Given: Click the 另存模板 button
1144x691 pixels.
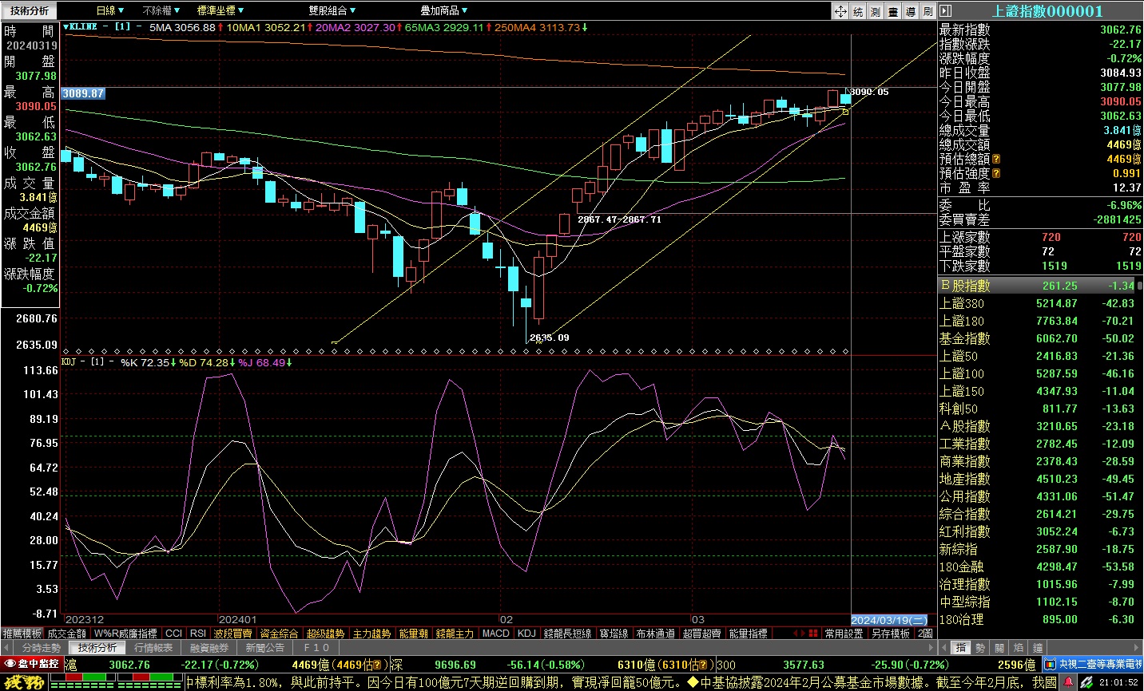Looking at the screenshot, I should [890, 634].
